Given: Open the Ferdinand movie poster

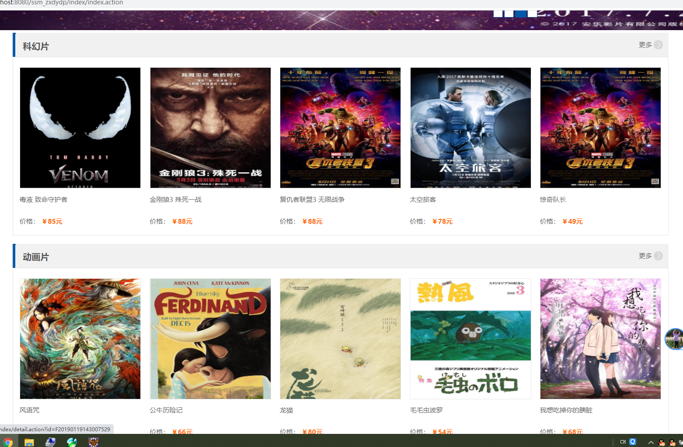Looking at the screenshot, I should [210, 339].
